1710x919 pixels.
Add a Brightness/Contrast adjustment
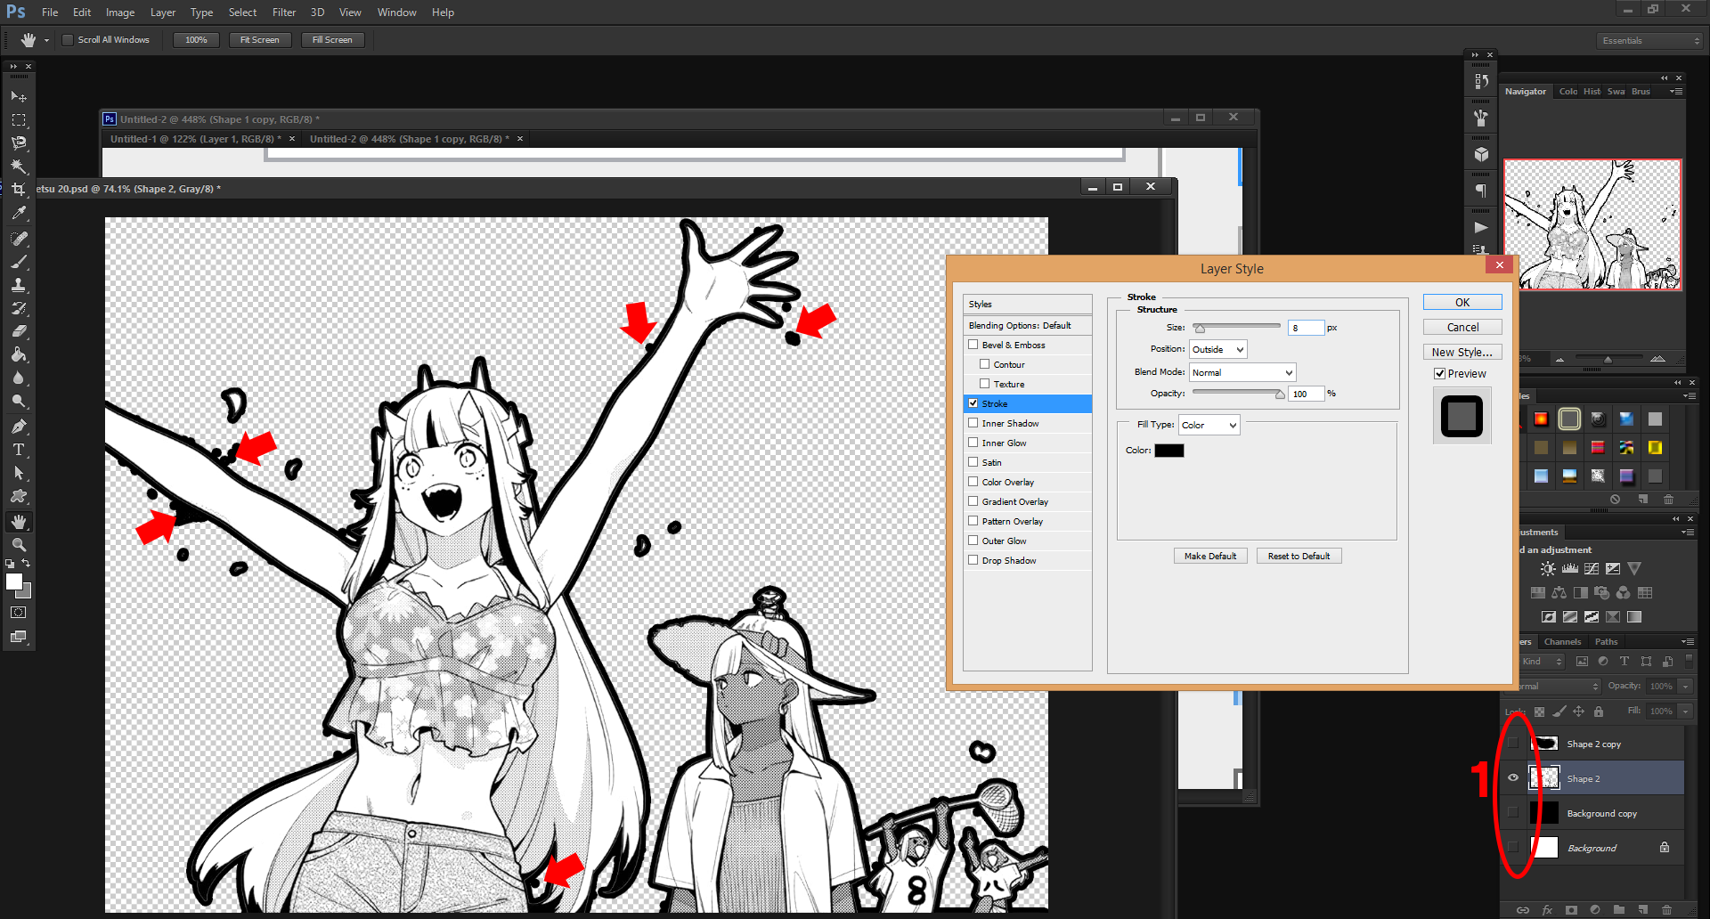click(1548, 569)
